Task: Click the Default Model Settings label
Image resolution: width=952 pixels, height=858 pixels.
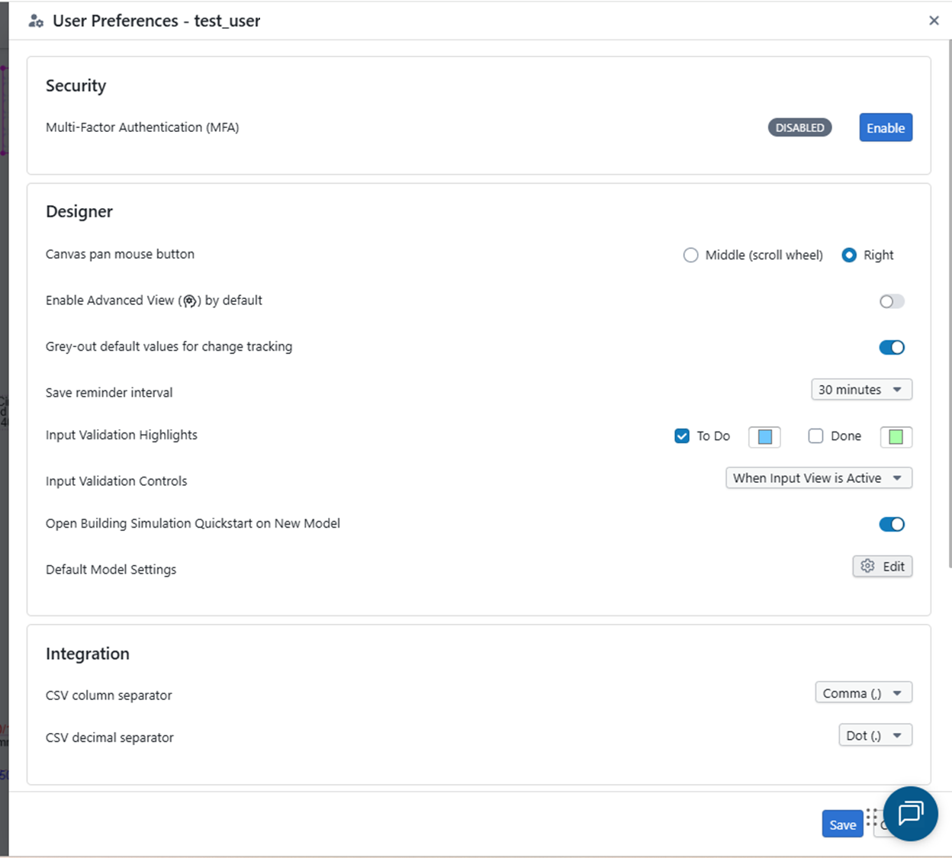Action: coord(111,570)
